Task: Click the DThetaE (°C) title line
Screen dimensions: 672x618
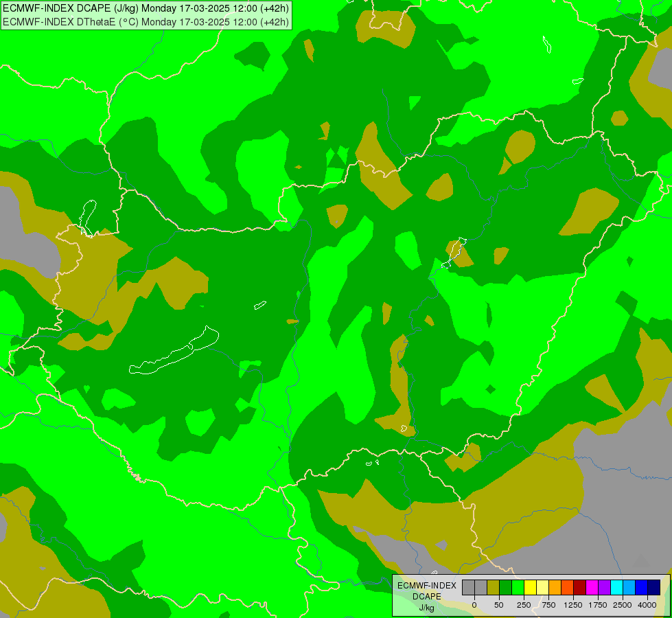Action: pos(146,22)
